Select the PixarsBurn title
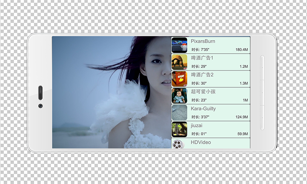Screen dimensions: 307x184 coord(203,41)
